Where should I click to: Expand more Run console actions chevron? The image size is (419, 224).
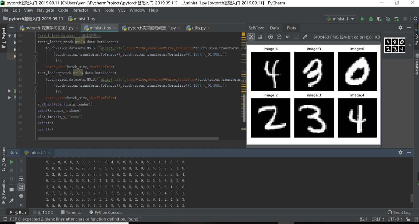pyautogui.click(x=21, y=205)
